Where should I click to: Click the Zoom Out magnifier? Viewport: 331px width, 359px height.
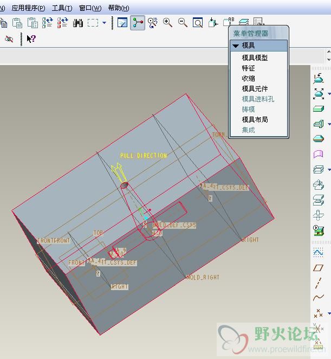pyautogui.click(x=183, y=23)
